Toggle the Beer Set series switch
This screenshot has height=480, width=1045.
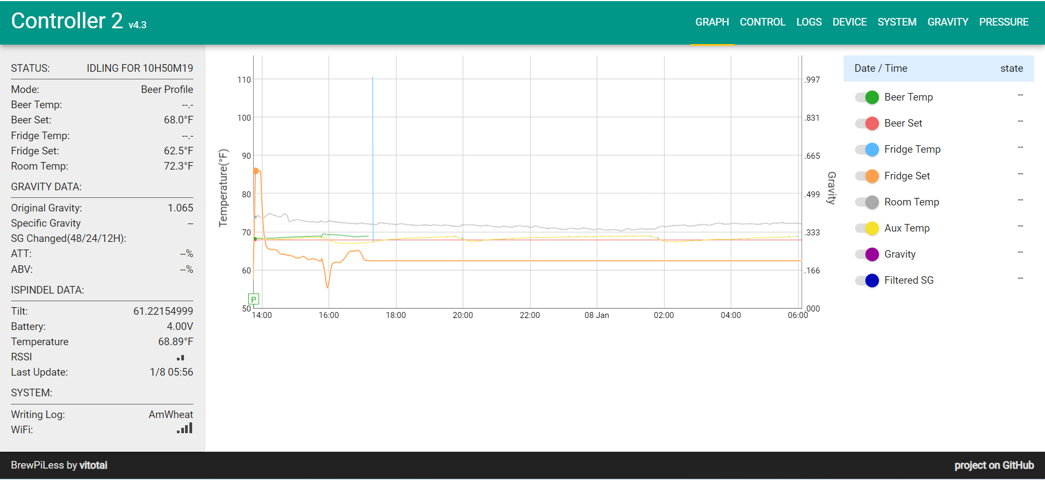pyautogui.click(x=867, y=123)
